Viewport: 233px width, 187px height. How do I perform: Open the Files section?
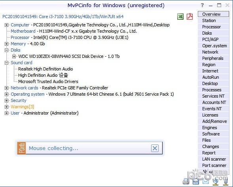click(213, 140)
